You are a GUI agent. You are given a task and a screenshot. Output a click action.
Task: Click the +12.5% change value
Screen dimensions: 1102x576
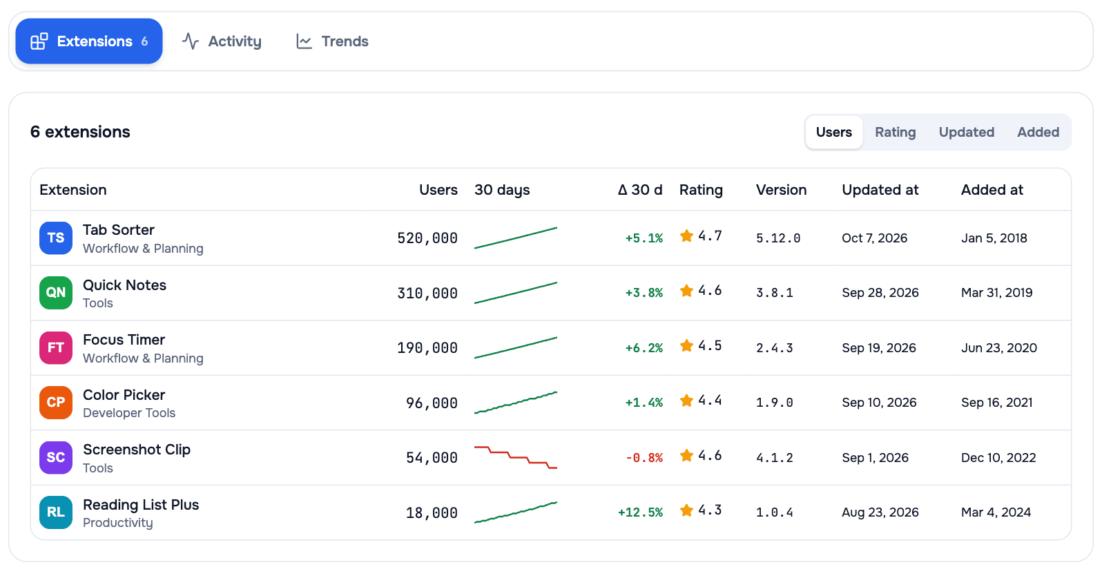(640, 512)
